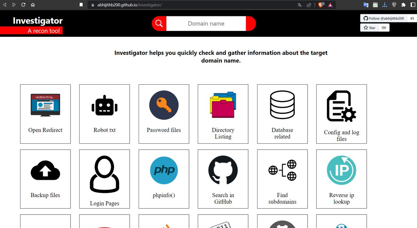
Task: Open the 191 stargazers count
Action: (384, 28)
